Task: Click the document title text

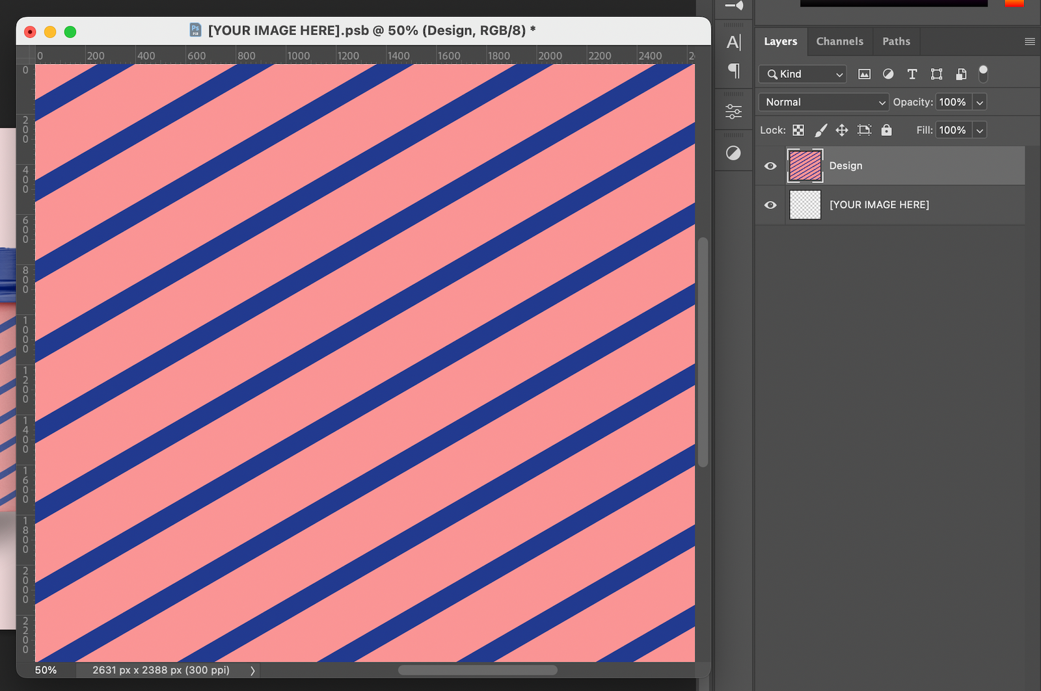Action: point(372,31)
